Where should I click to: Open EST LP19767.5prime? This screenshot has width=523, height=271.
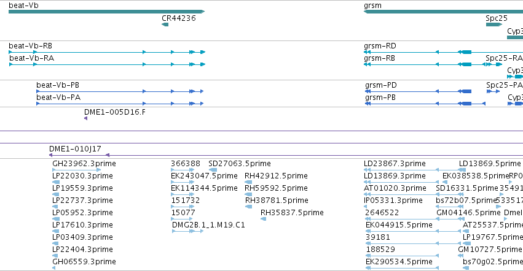point(493,237)
